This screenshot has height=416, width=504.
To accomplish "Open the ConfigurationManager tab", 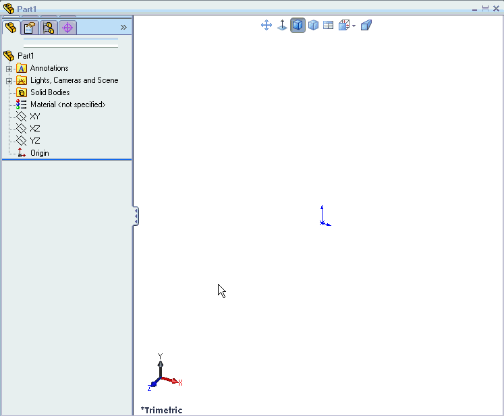I will click(49, 28).
